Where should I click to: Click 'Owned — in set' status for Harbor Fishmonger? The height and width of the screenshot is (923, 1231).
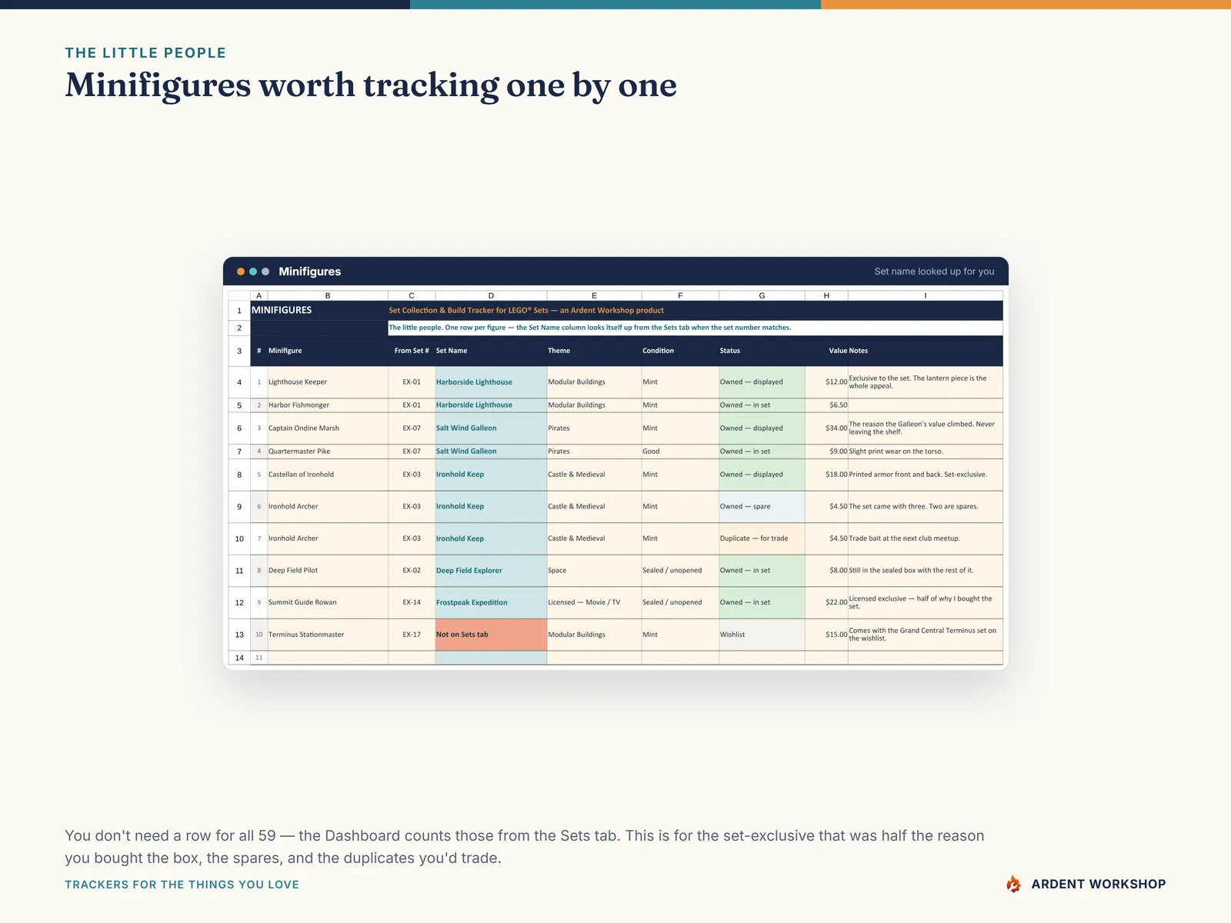click(762, 405)
